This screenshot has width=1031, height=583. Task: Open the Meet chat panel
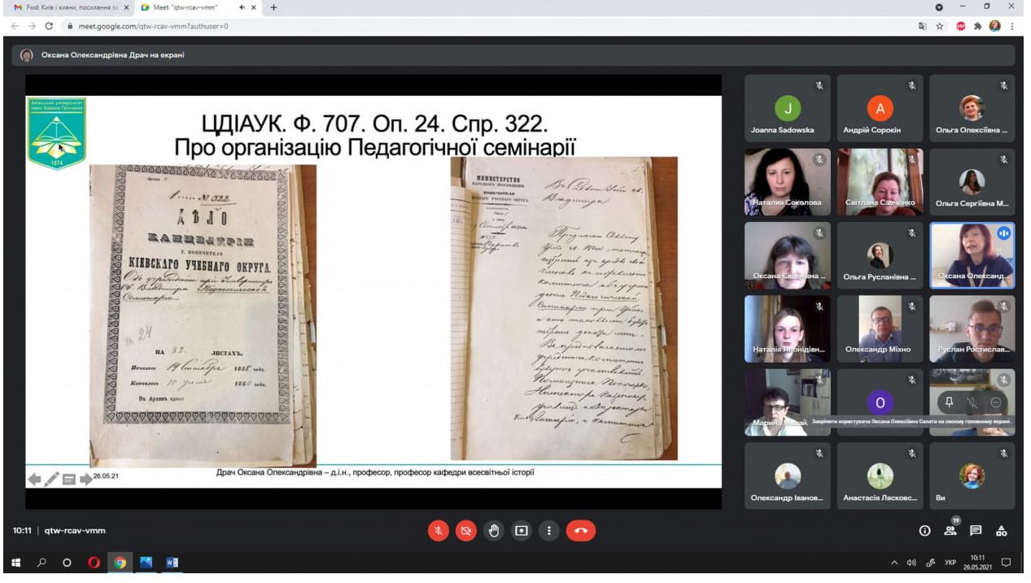point(975,531)
